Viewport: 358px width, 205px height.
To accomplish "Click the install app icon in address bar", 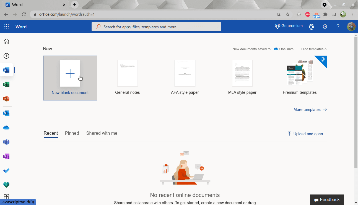I will click(279, 14).
